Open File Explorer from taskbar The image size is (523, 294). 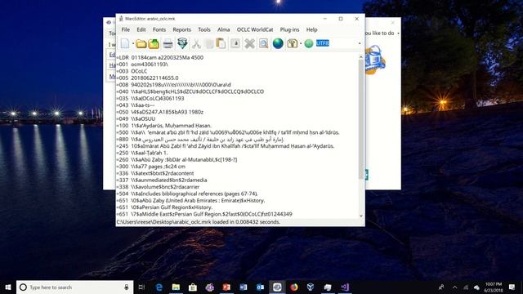tap(176, 287)
